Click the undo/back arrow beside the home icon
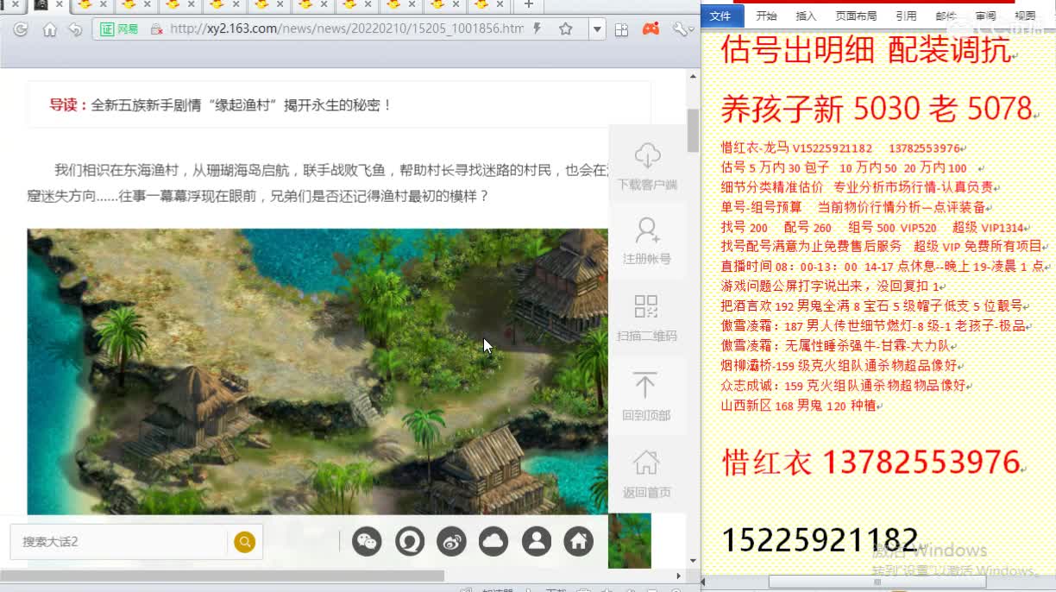The image size is (1056, 592). [x=76, y=29]
